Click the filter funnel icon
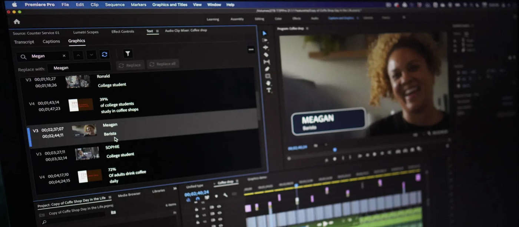 coord(128,54)
